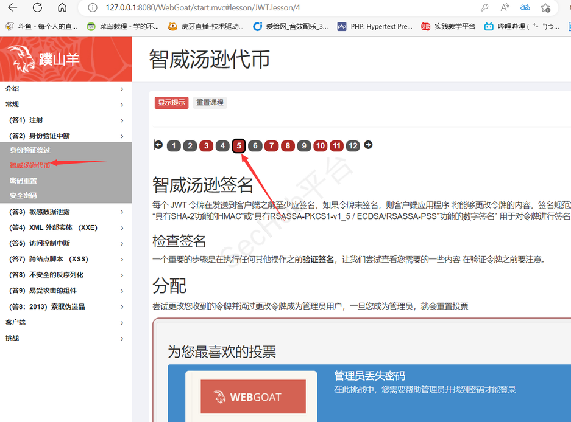Click the address bar URL field

coord(274,8)
